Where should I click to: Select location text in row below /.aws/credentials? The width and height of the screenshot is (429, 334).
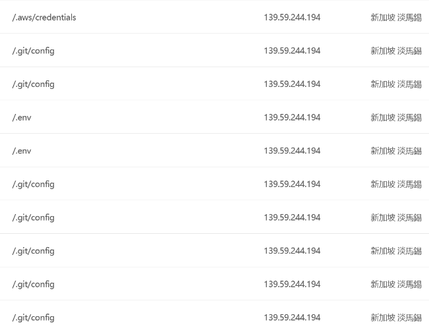point(396,51)
